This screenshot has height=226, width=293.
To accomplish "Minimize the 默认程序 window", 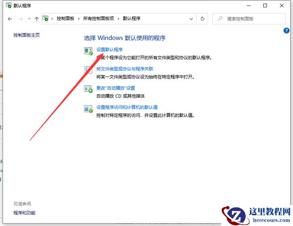I will tap(249, 5).
